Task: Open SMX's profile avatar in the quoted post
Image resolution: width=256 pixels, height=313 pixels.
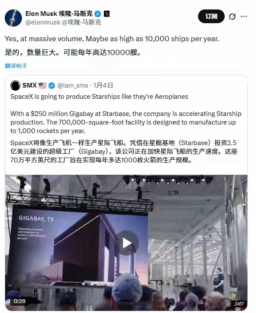Action: (15, 85)
